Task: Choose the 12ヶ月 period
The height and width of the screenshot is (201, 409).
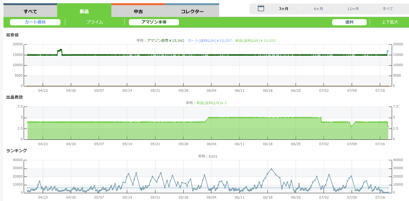Action: click(353, 9)
